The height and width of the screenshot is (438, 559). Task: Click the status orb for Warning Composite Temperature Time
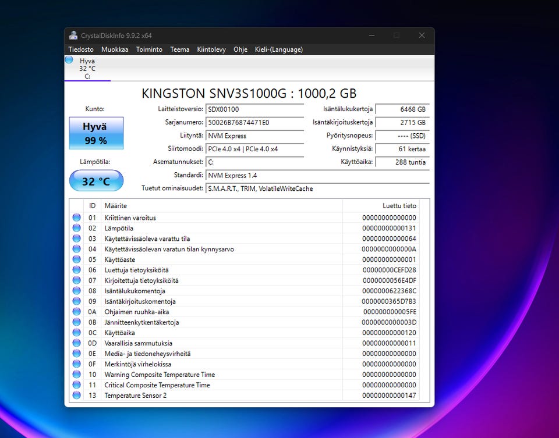pyautogui.click(x=76, y=374)
